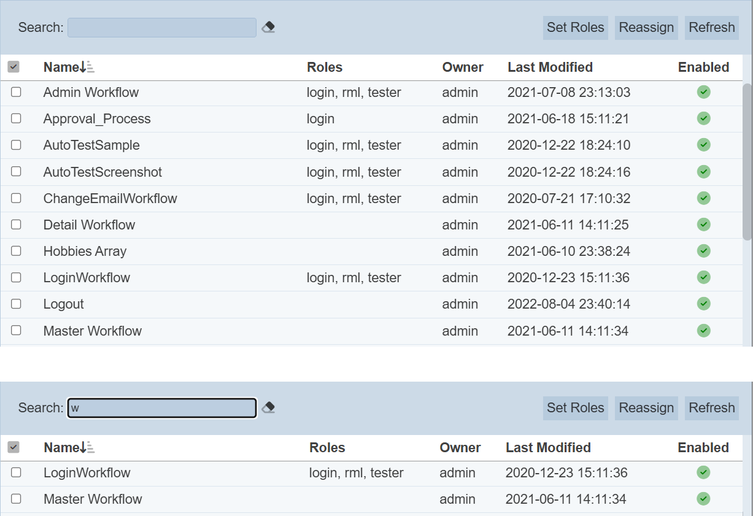Click Refresh in the lower filtered panel

[711, 408]
